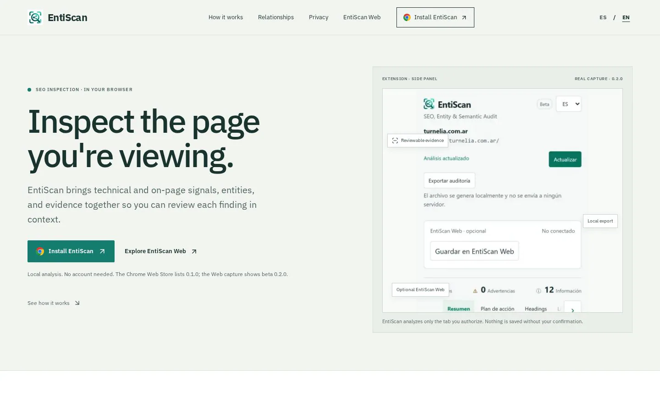Click the EXTENSION · SIDE PANEL label
Image resolution: width=660 pixels, height=412 pixels.
coord(410,79)
